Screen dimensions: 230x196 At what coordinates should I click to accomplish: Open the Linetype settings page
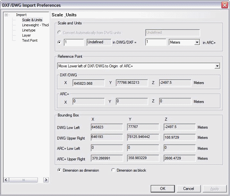point(29,30)
